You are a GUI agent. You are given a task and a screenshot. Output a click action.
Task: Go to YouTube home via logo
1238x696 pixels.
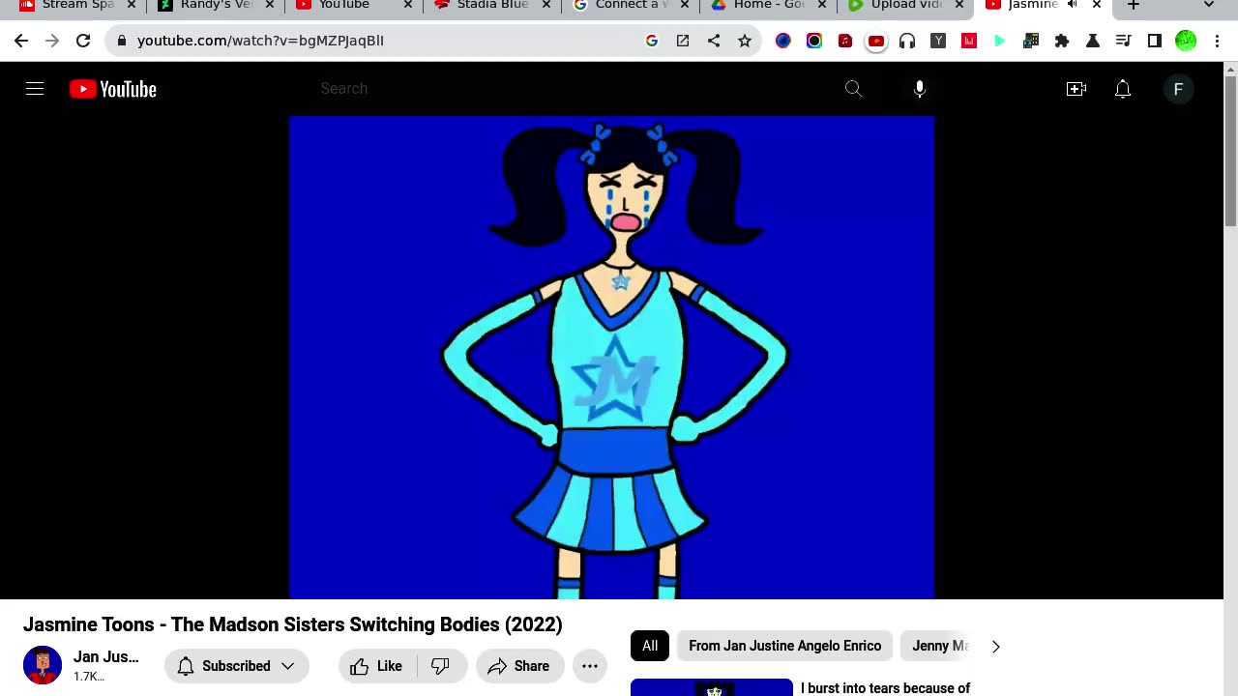click(113, 89)
